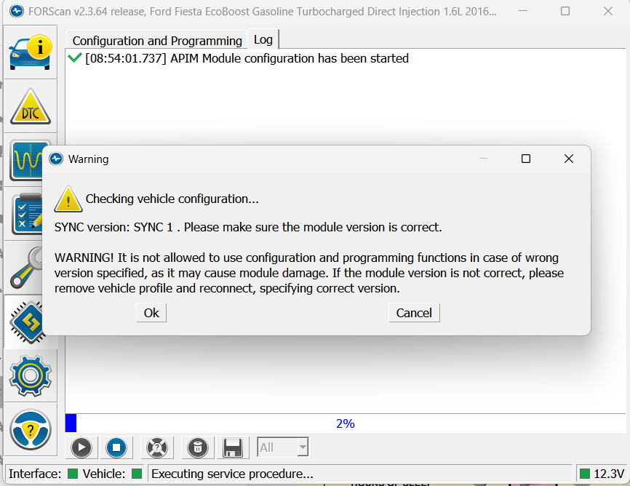This screenshot has height=486, width=630.
Task: Open the wrench service functions section
Action: [x=26, y=268]
